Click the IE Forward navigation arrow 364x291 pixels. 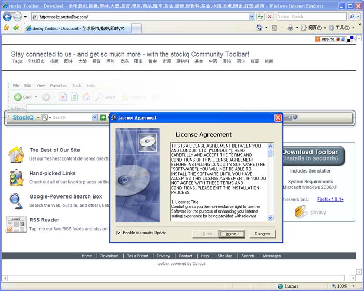pos(17,17)
